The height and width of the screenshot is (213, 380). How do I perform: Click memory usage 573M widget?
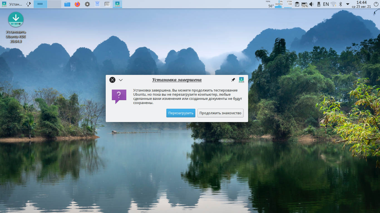pos(288,4)
